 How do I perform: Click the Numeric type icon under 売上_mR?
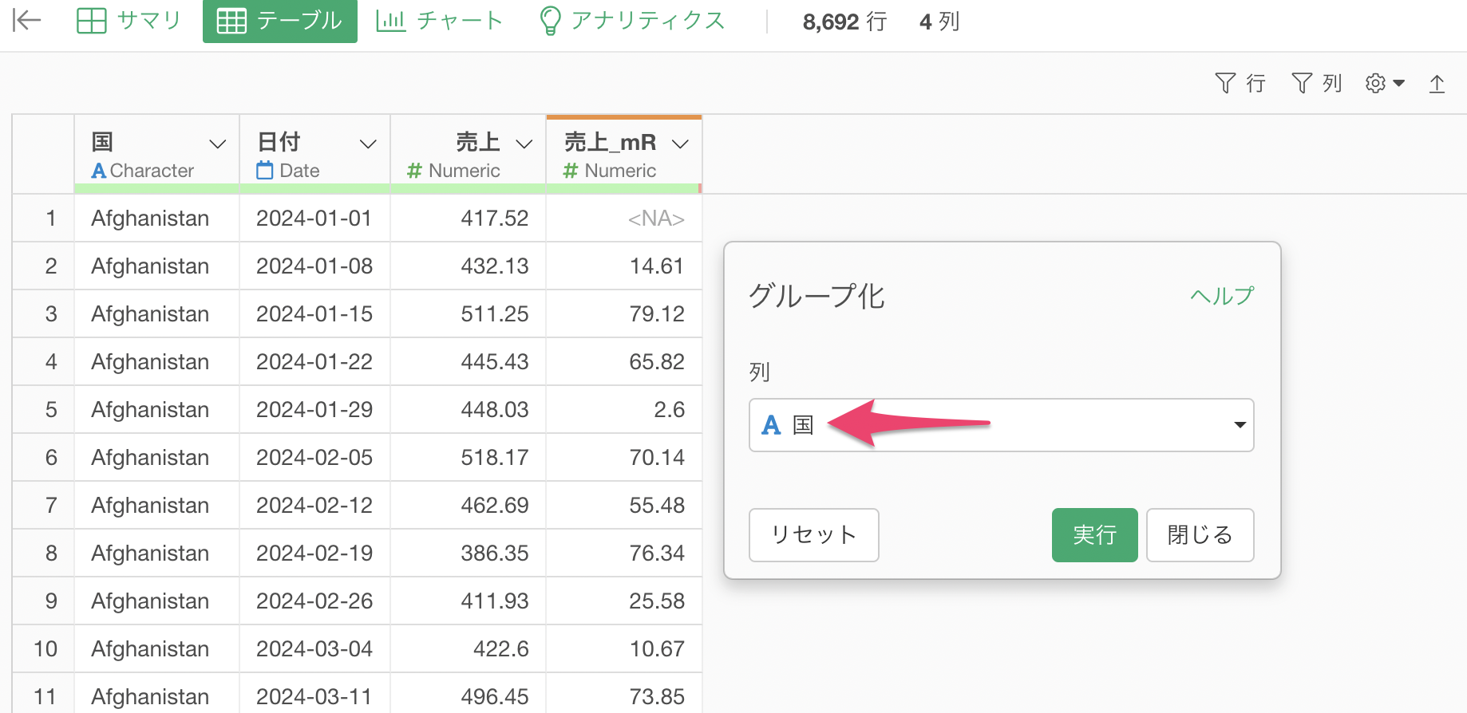[571, 171]
